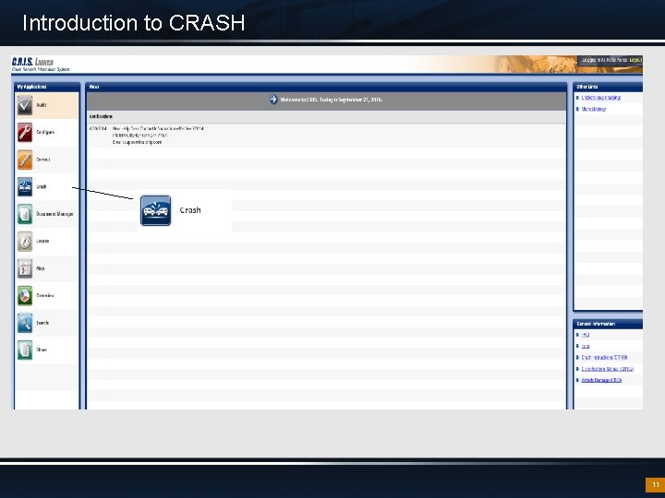Select the Welcome to CRIS date banner text

coord(332,100)
